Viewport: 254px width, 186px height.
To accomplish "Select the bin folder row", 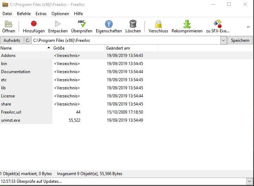I will [126, 64].
